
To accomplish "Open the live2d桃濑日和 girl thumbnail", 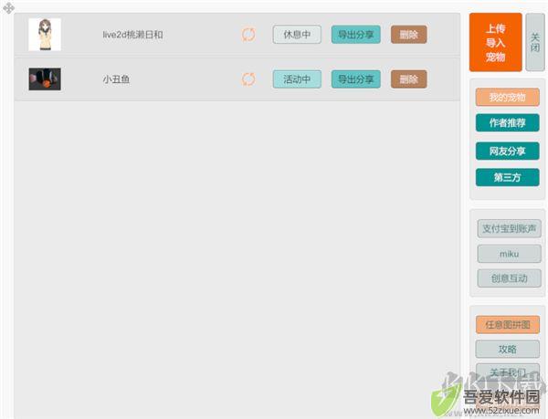I will tap(45, 35).
